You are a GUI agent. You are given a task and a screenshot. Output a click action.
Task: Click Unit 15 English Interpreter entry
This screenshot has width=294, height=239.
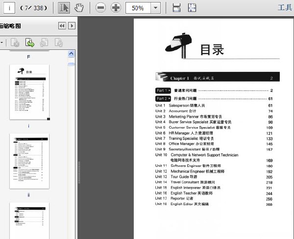214,188
